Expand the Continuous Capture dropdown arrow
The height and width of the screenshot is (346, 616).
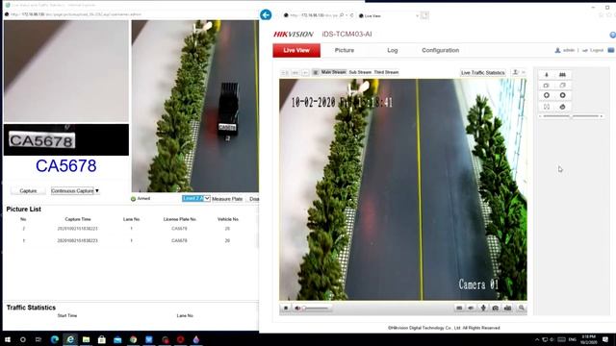[97, 191]
